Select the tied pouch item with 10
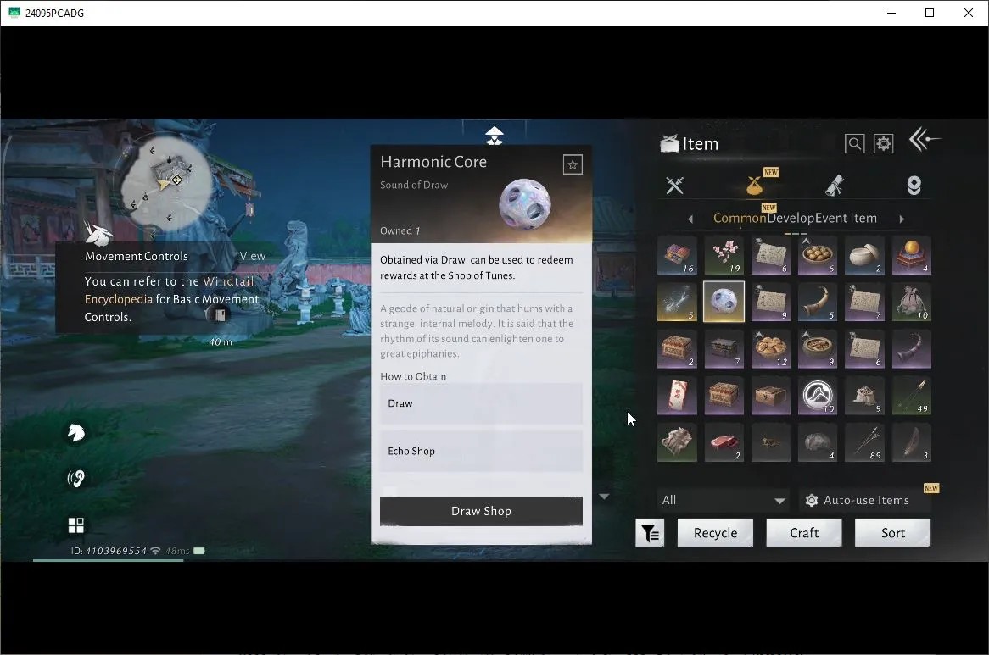Viewport: 989px width, 655px height. point(912,302)
